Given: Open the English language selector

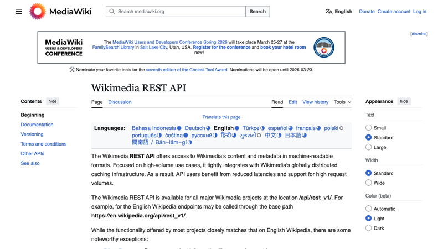Looking at the screenshot, I should tap(339, 12).
